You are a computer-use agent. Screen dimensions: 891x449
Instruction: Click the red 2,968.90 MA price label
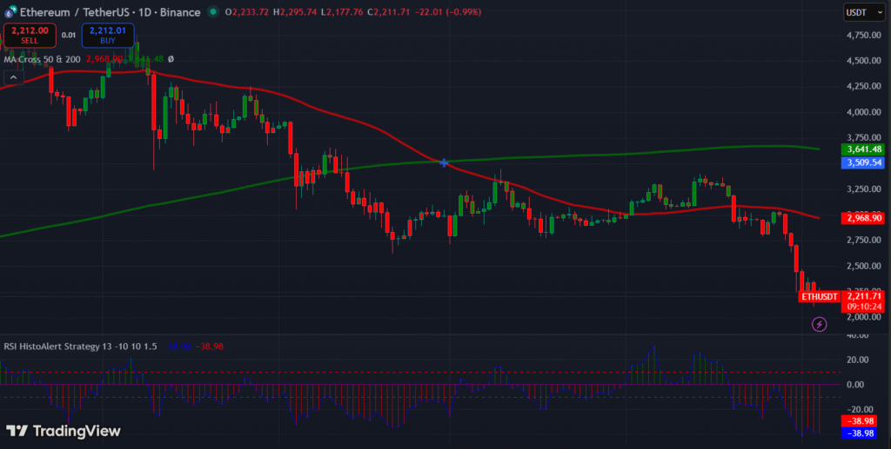tap(862, 217)
